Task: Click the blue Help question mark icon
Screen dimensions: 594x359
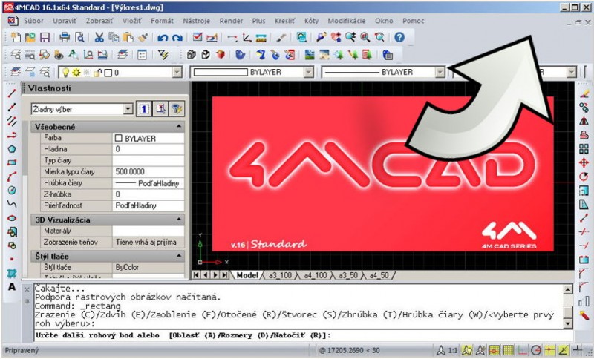Action: (399, 37)
